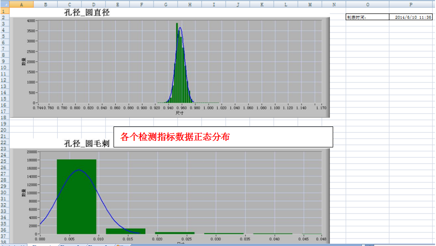The image size is (436, 246).
Task: Select column P header
Action: point(411,4)
